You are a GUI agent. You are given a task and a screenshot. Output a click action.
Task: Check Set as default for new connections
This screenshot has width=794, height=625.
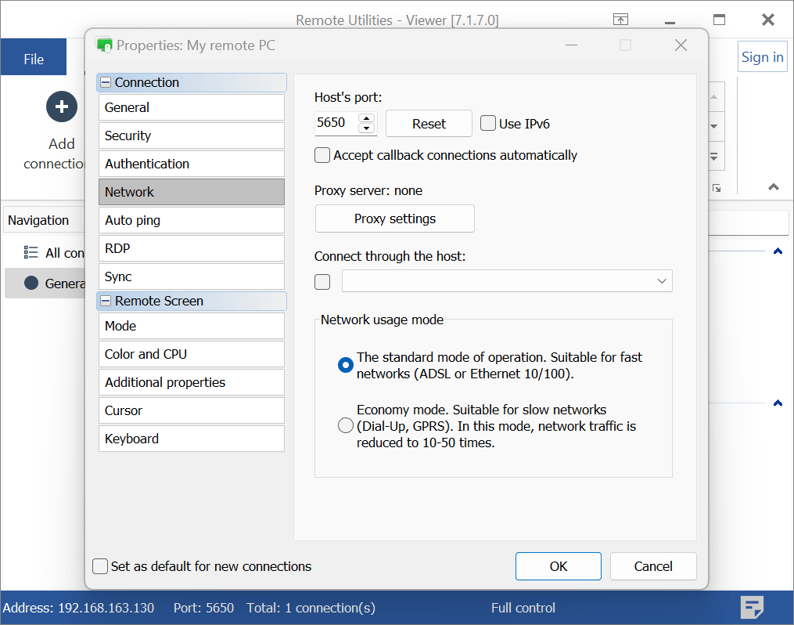[100, 566]
